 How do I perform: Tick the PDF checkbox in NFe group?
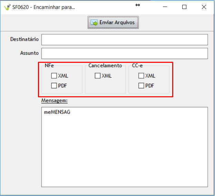coord(54,86)
